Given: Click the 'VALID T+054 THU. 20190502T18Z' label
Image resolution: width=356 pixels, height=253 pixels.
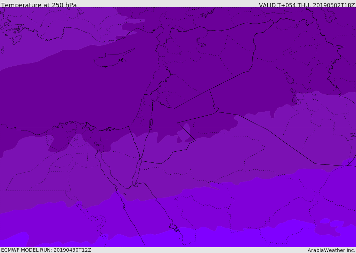Looking at the screenshot, I should [307, 5].
